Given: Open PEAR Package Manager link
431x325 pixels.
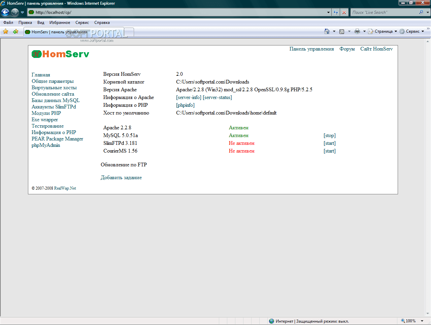Looking at the screenshot, I should point(57,139).
